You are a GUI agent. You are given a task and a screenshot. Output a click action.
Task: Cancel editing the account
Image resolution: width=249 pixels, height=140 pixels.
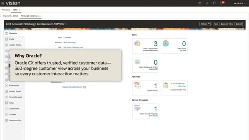pyautogui.click(x=239, y=24)
